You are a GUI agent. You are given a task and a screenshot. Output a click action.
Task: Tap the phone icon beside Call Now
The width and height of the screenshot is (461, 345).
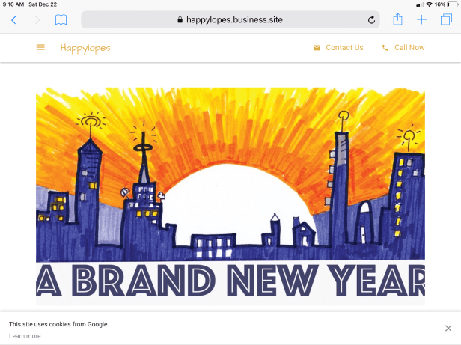(x=385, y=48)
